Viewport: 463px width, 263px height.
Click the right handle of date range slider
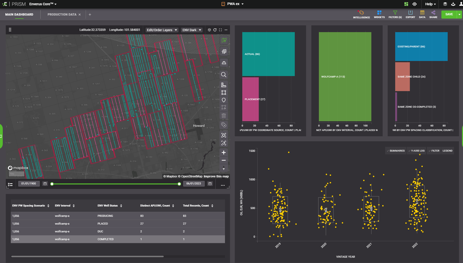[x=179, y=184]
